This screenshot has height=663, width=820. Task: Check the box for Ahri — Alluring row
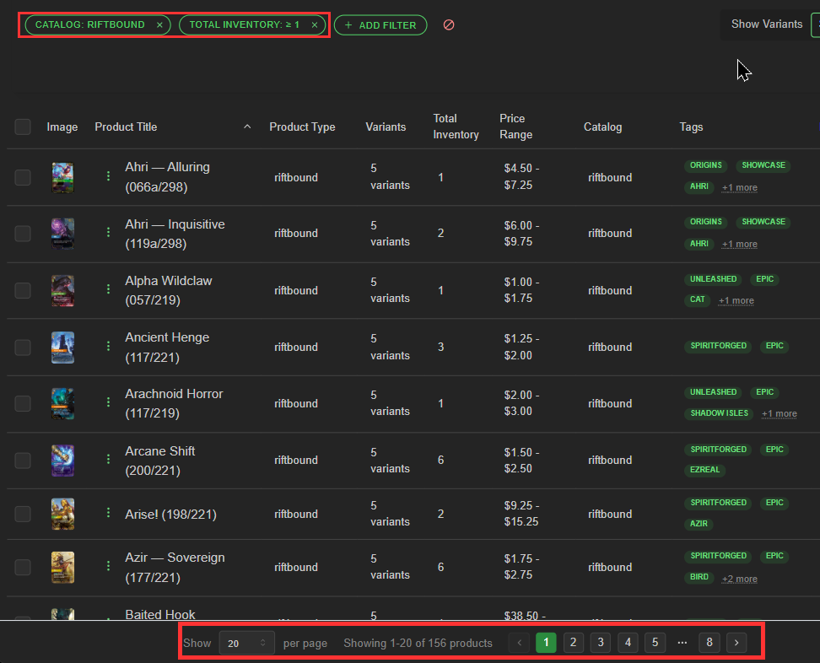[x=23, y=177]
